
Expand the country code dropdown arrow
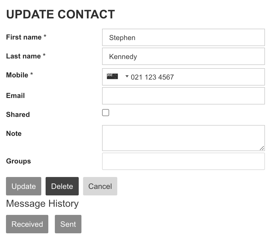[x=127, y=77]
